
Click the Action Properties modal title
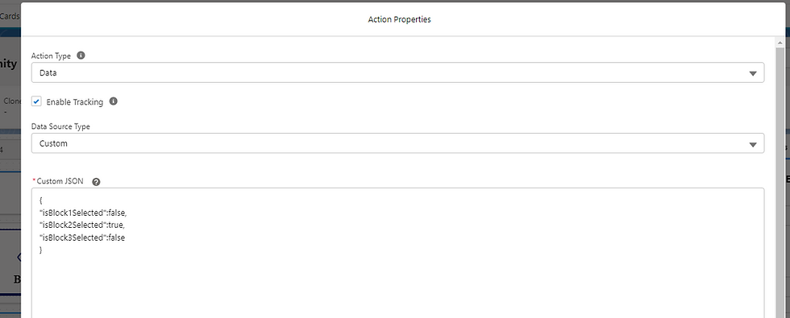[x=400, y=19]
